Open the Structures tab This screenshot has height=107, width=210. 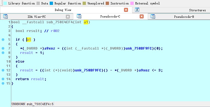tap(197, 10)
